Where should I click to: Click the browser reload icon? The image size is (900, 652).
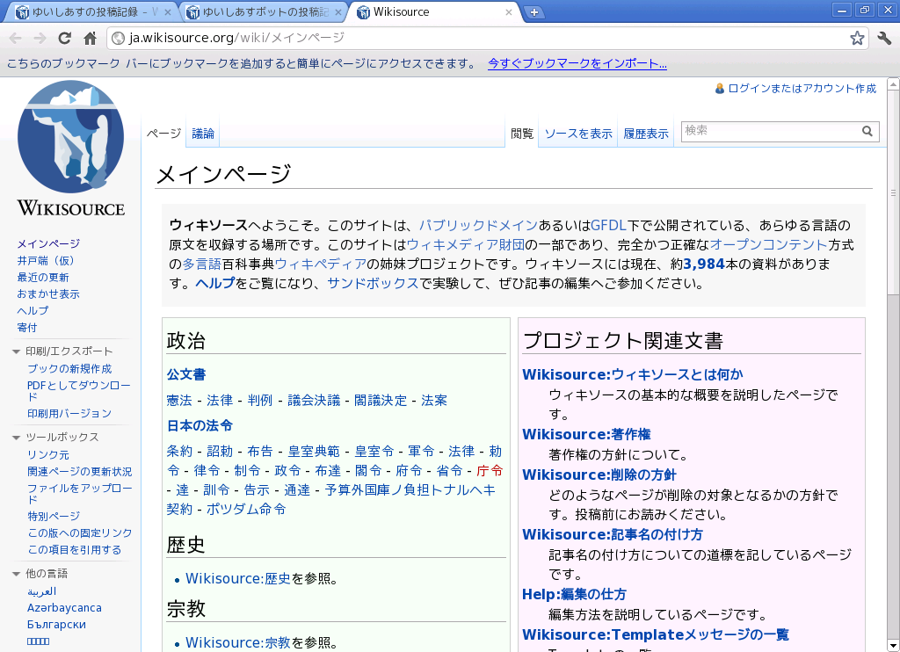(x=64, y=38)
